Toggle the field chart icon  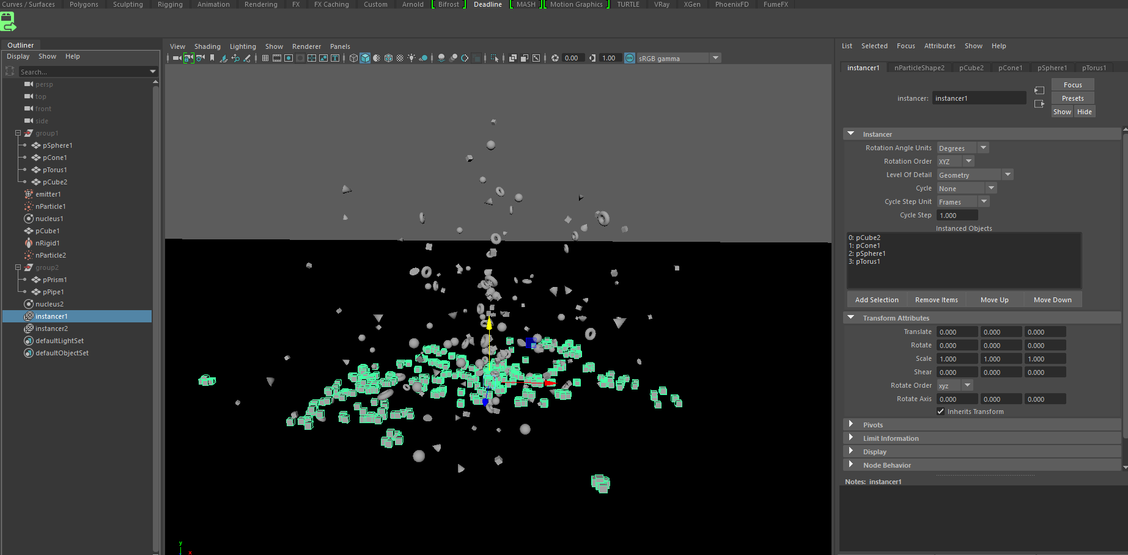[x=312, y=58]
